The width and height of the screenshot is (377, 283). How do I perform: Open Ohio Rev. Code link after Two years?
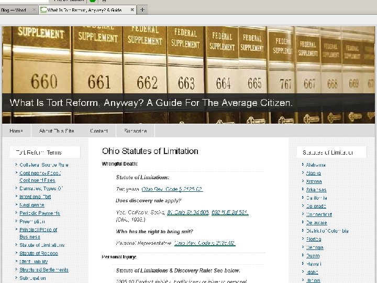pyautogui.click(x=172, y=189)
